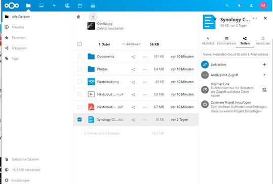Select the Documents folder checkbox
The image size is (273, 184).
tap(80, 56)
